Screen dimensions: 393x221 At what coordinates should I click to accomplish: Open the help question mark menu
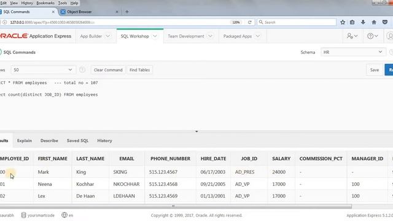[373, 36]
